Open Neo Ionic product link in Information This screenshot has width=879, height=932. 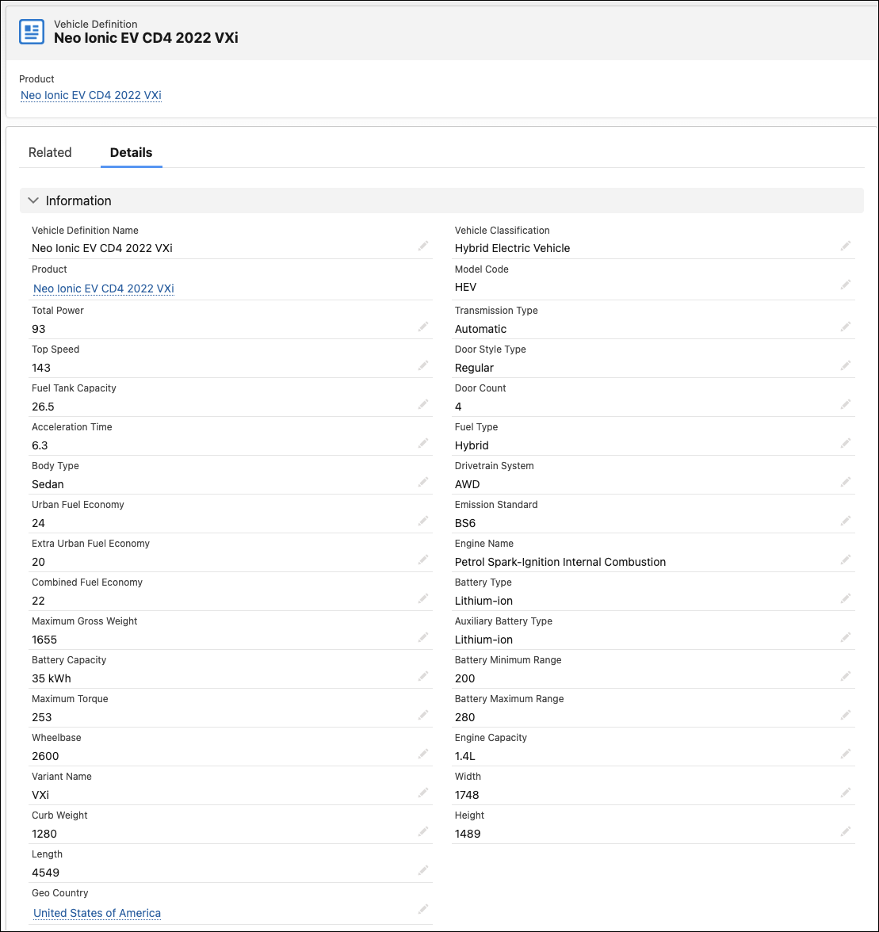[x=103, y=288]
